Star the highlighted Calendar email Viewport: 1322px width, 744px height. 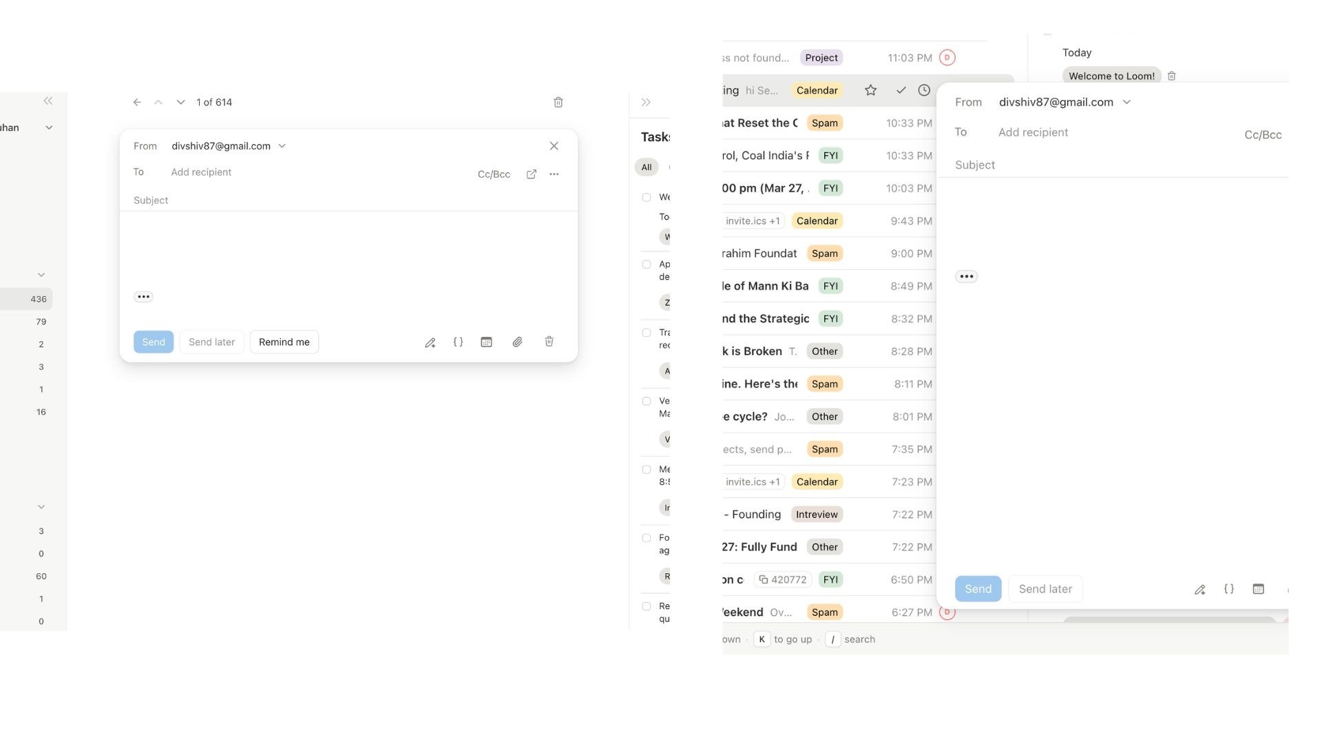(x=870, y=90)
